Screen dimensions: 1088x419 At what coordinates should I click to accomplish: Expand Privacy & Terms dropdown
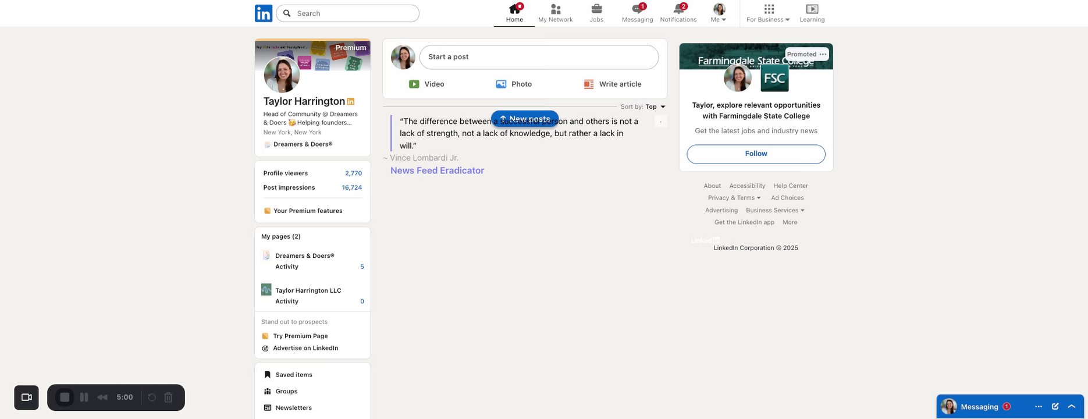pyautogui.click(x=734, y=198)
